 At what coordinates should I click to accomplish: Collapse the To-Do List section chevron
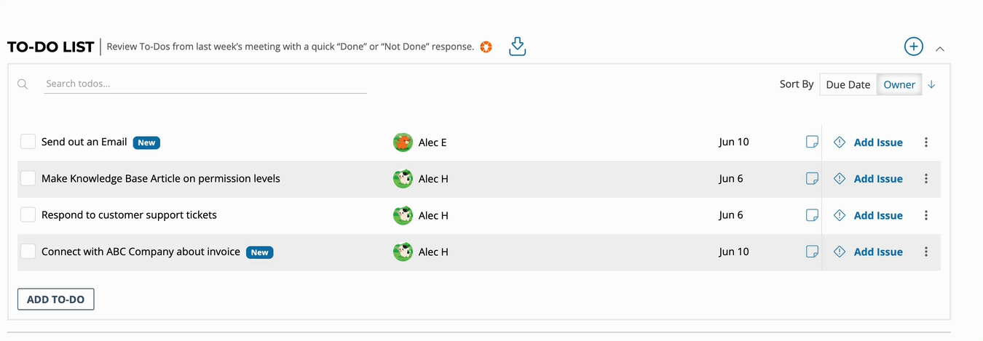point(940,49)
